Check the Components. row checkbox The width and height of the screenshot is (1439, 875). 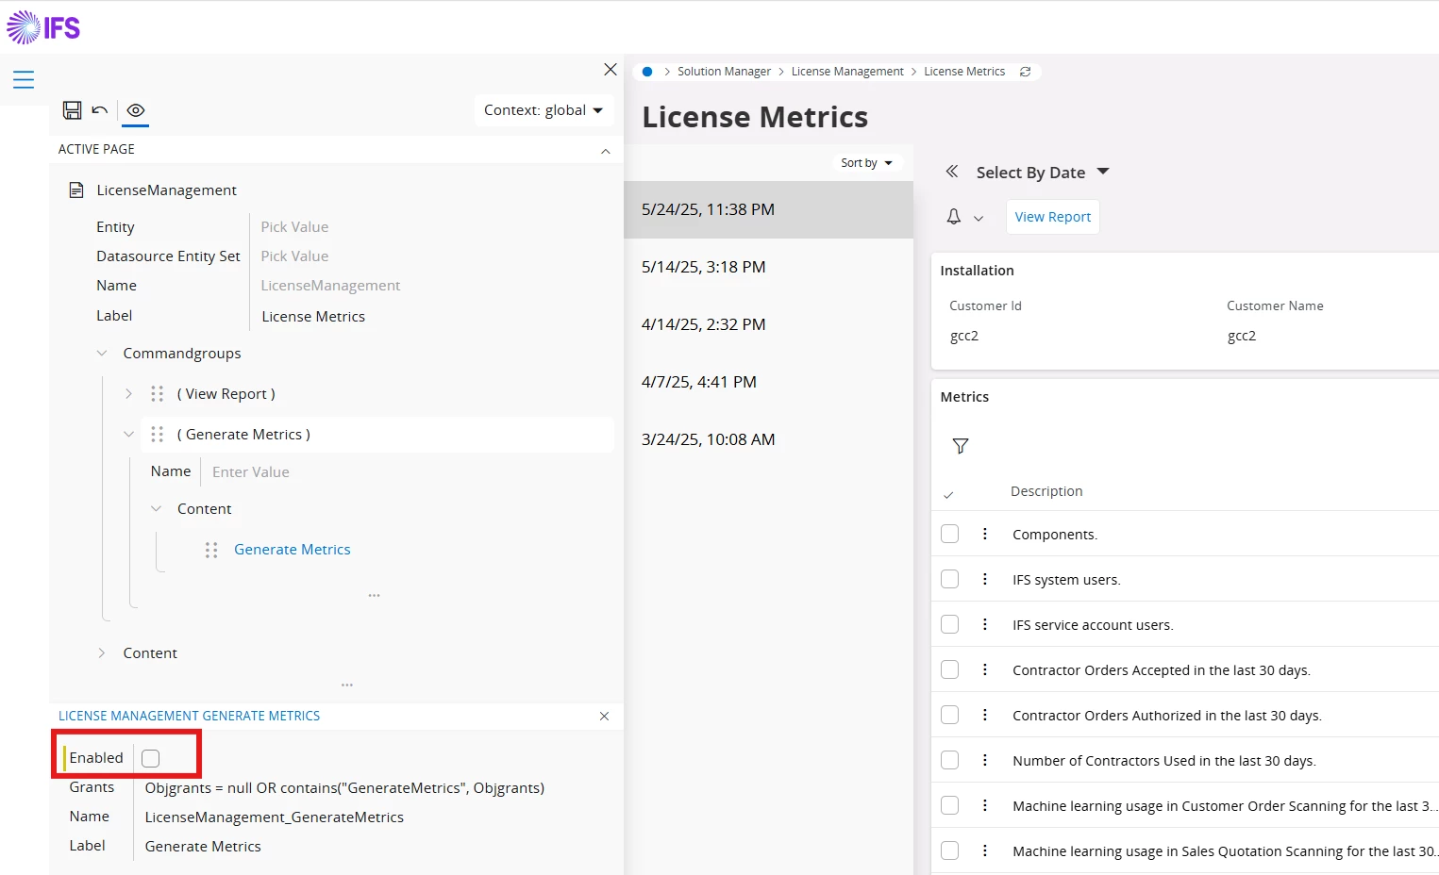tap(950, 534)
